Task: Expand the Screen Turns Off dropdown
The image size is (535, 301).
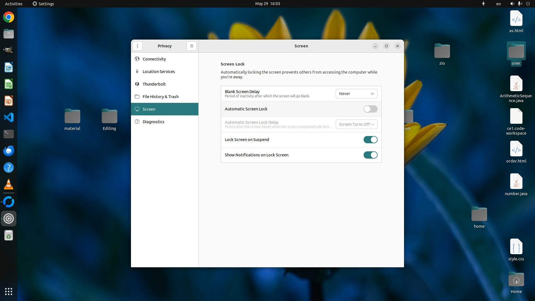Action: [x=356, y=124]
